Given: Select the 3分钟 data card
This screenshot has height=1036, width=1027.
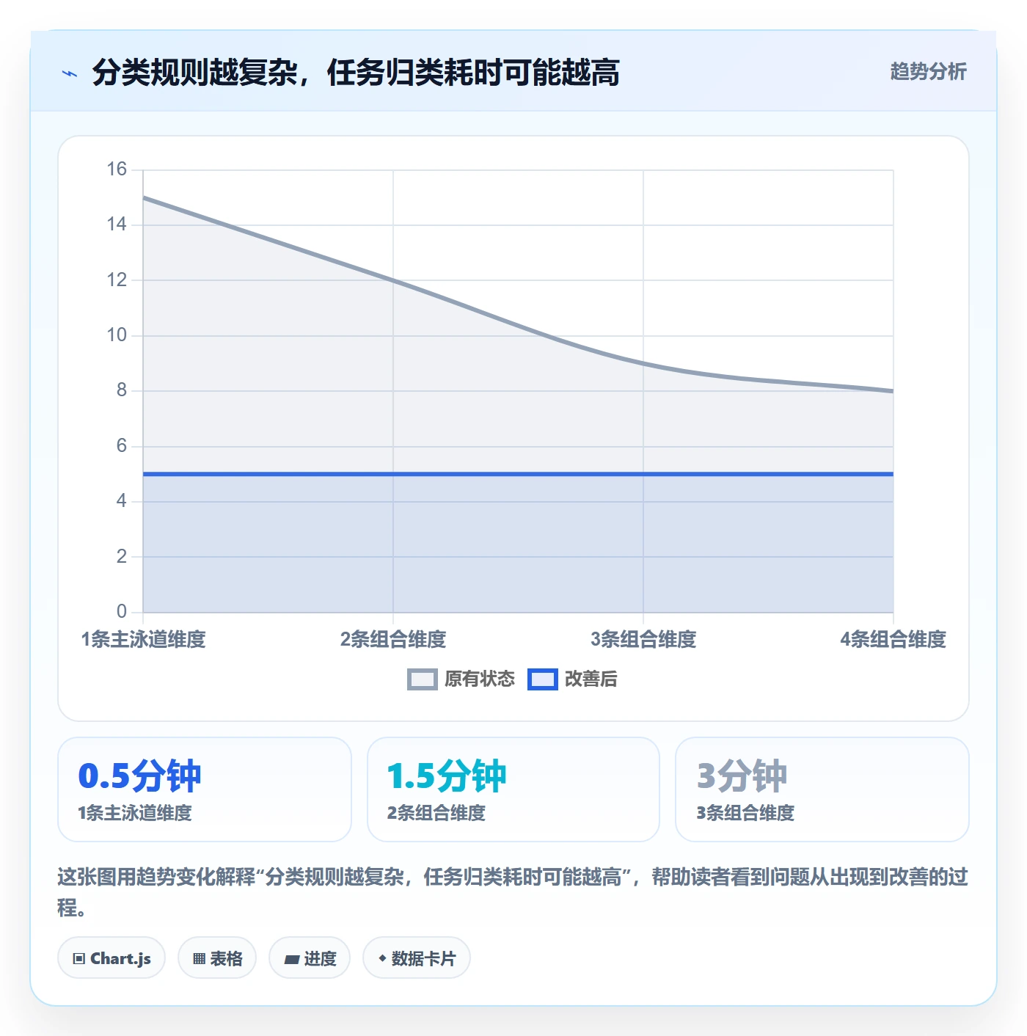Looking at the screenshot, I should coord(822,789).
